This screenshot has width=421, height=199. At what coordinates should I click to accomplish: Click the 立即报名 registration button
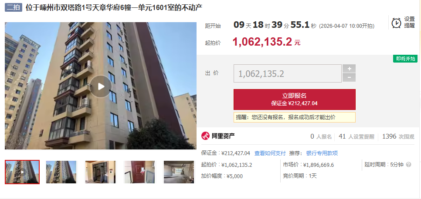click(x=295, y=99)
